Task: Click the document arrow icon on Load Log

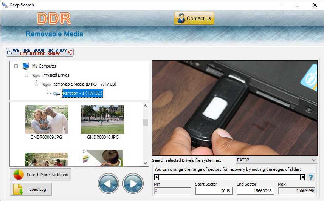Action: point(18,189)
